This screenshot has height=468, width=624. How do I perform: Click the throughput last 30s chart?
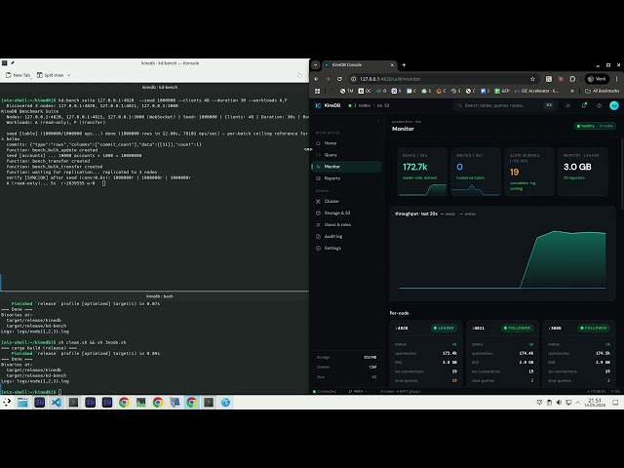click(503, 253)
